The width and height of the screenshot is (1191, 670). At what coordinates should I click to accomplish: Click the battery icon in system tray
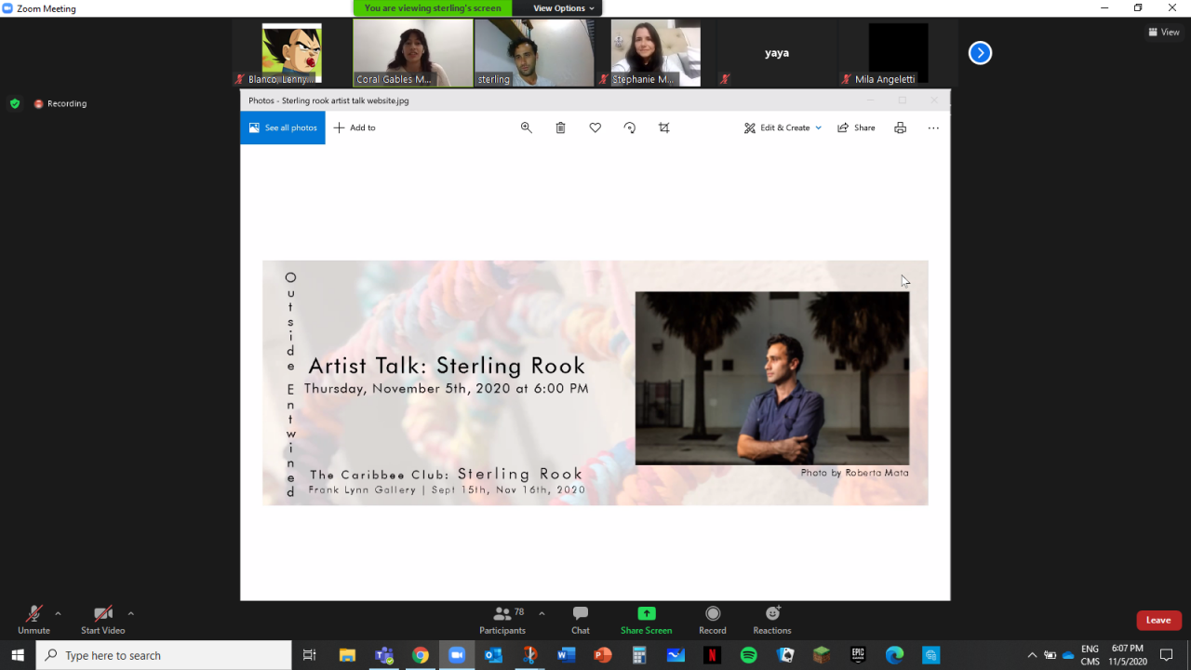click(x=1050, y=655)
